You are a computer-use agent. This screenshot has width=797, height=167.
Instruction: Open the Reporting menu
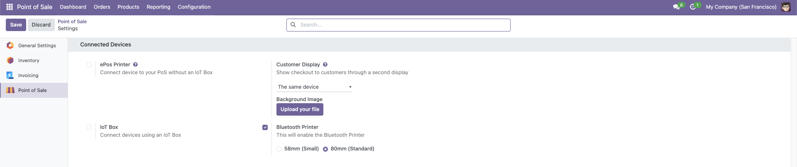click(159, 7)
